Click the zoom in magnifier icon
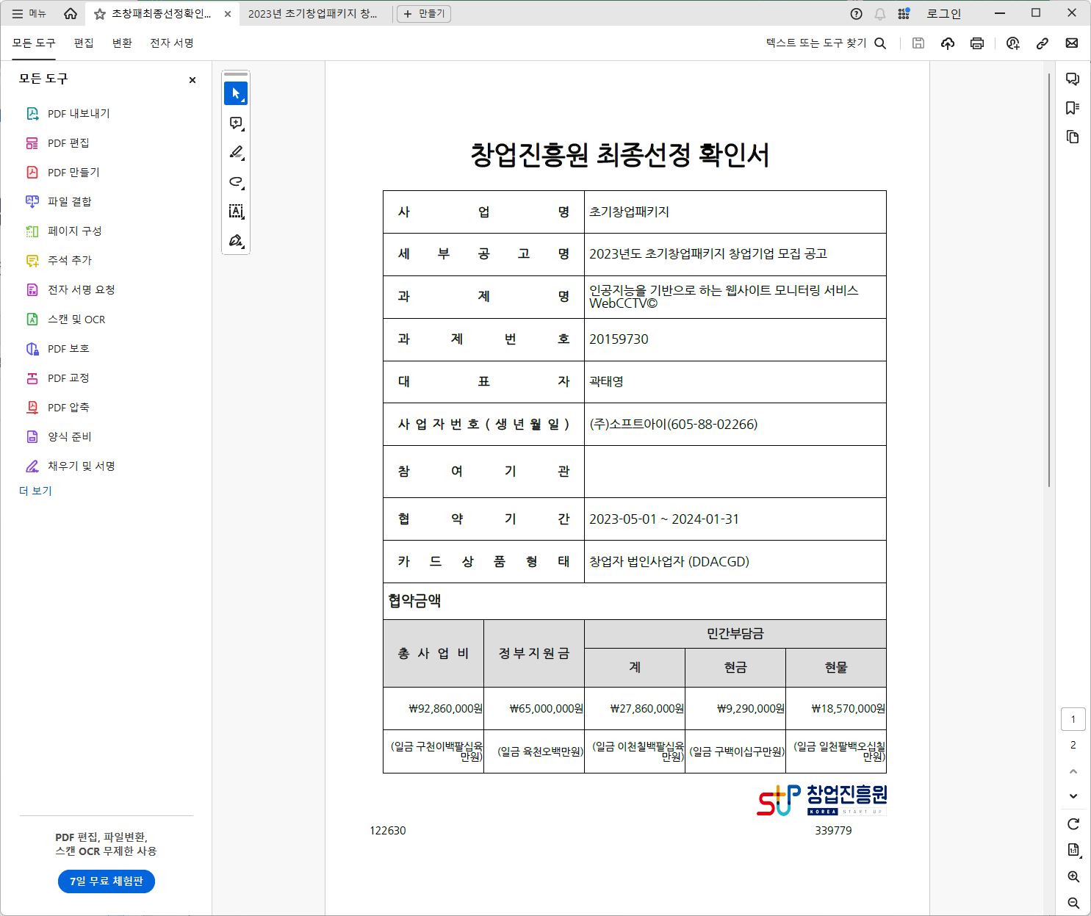 (x=1073, y=876)
